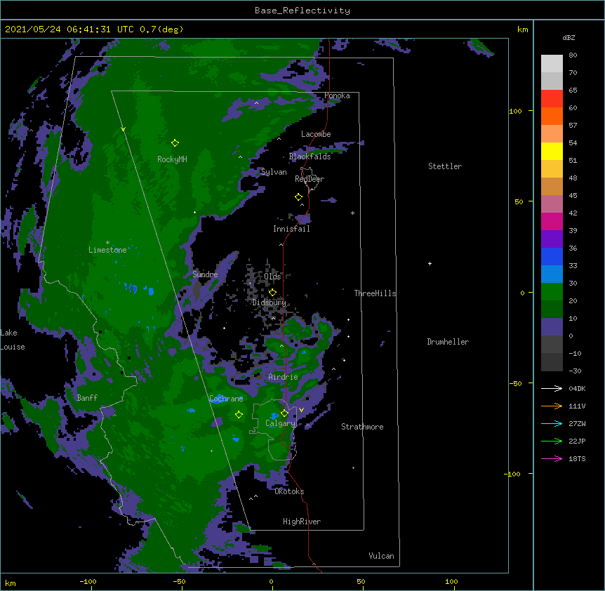
Task: Click the Sylvan label
Action: click(274, 172)
